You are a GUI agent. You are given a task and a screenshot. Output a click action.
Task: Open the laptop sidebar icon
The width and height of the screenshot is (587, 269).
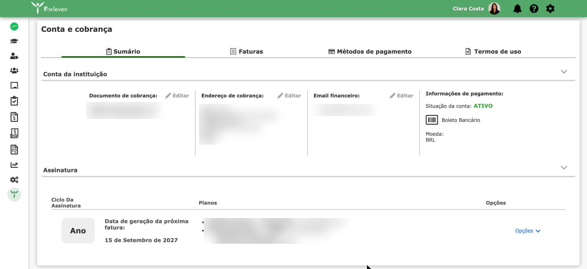14,85
